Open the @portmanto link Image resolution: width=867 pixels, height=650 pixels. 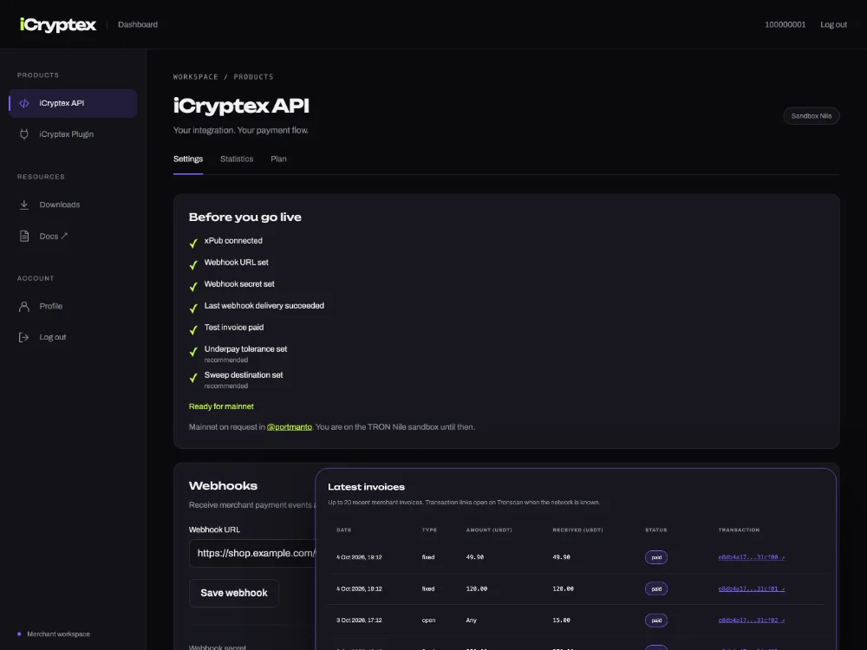click(290, 426)
